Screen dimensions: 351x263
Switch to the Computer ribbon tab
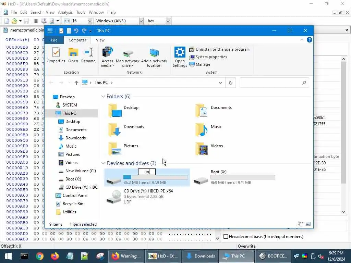(77, 40)
